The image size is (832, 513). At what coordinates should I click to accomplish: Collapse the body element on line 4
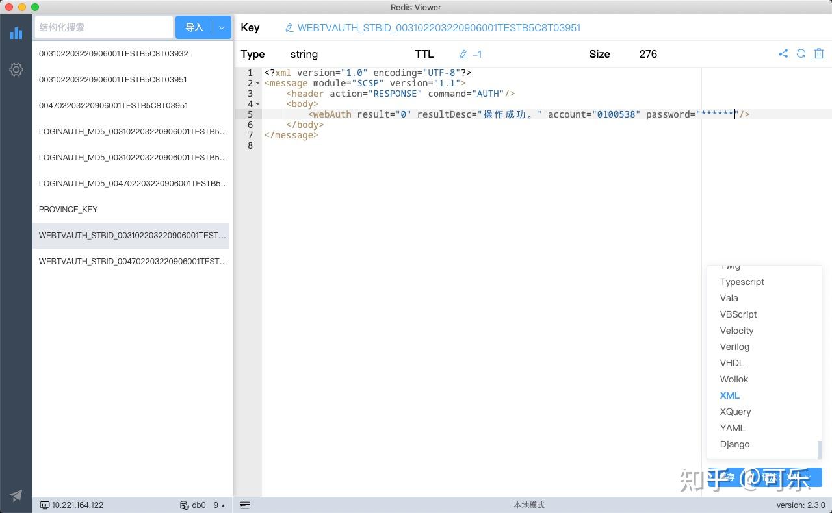point(257,104)
